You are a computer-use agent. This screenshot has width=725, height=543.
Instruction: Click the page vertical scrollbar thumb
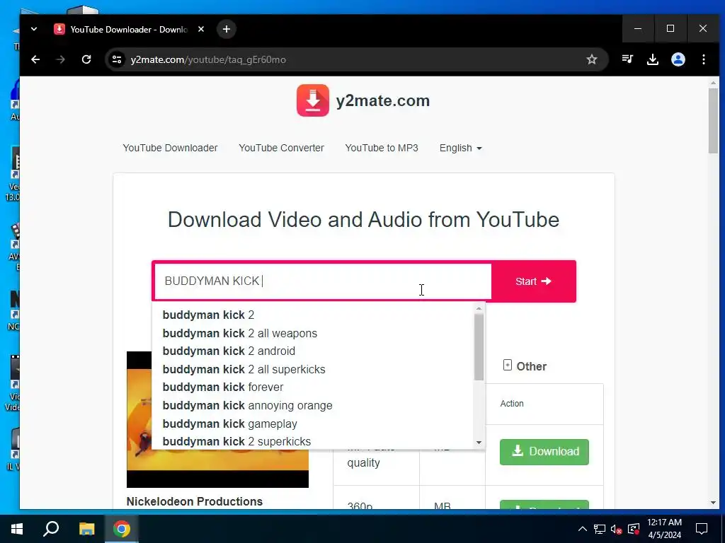click(714, 121)
